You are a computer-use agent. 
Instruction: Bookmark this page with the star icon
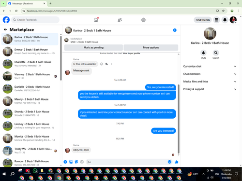pyautogui.click(x=223, y=11)
